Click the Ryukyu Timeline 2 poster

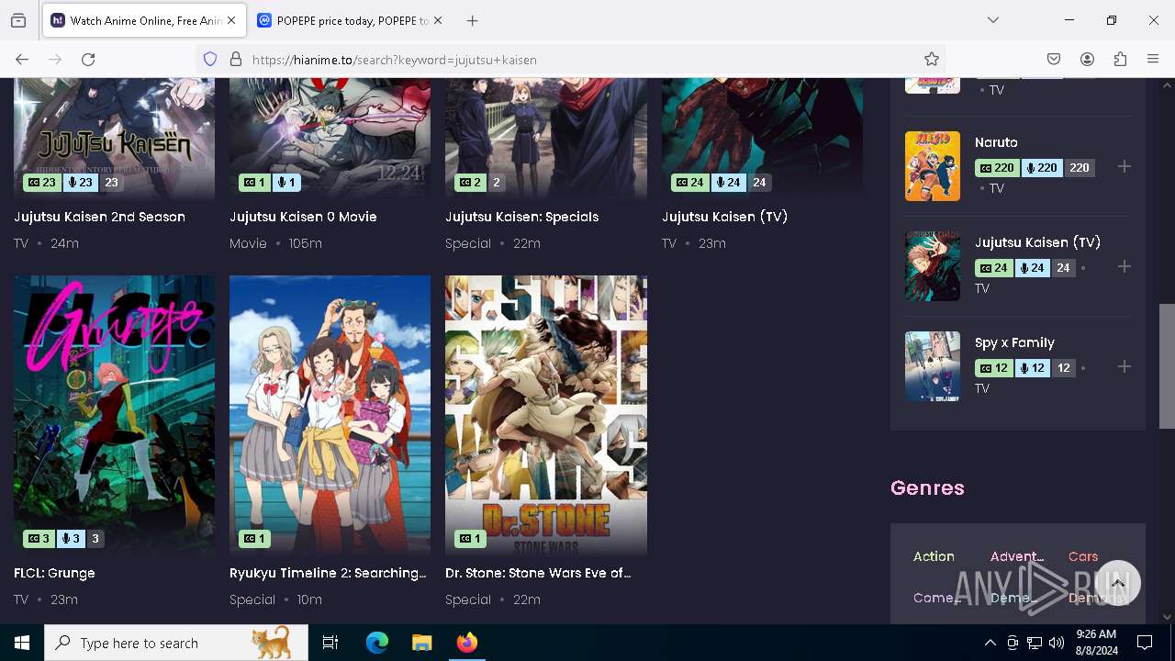(x=330, y=416)
